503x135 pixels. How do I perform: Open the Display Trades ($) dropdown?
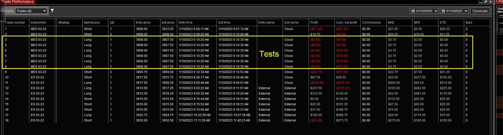[x=31, y=11]
